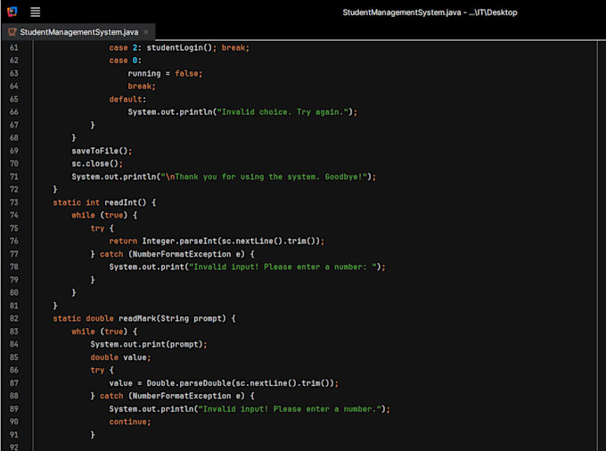The image size is (606, 451).
Task: Click 'try {' on line 86
Action: click(x=102, y=370)
